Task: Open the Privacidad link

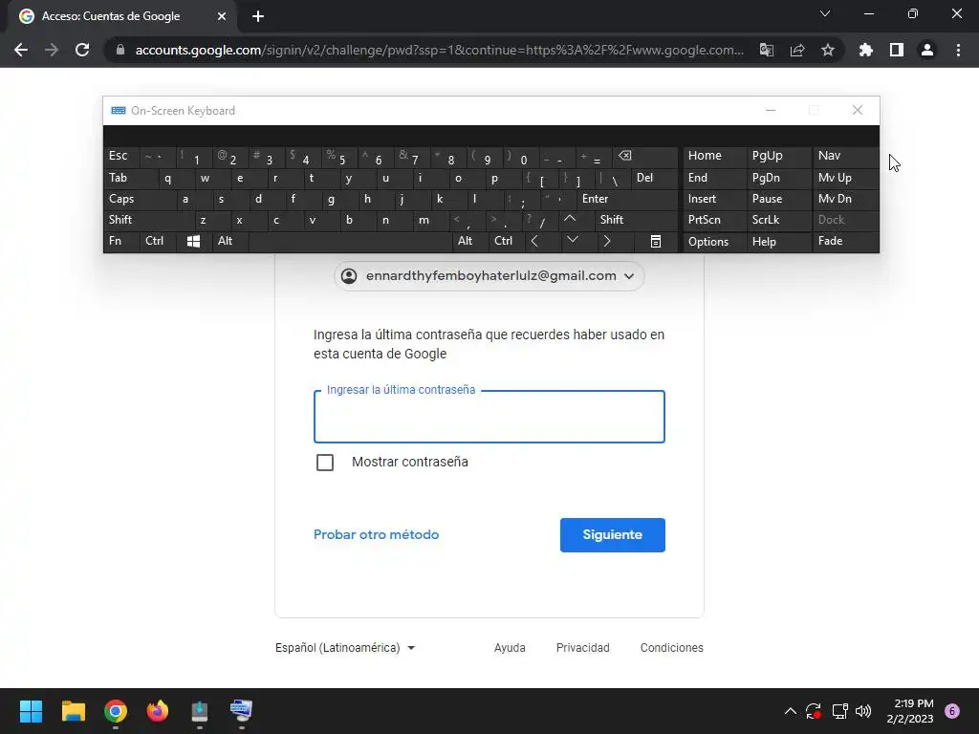Action: click(x=582, y=648)
